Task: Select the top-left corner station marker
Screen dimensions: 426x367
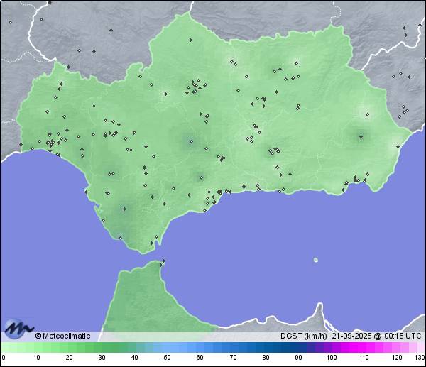Action: coord(11,22)
